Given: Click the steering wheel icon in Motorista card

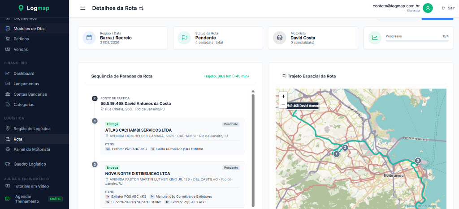Looking at the screenshot, I should pos(279,38).
